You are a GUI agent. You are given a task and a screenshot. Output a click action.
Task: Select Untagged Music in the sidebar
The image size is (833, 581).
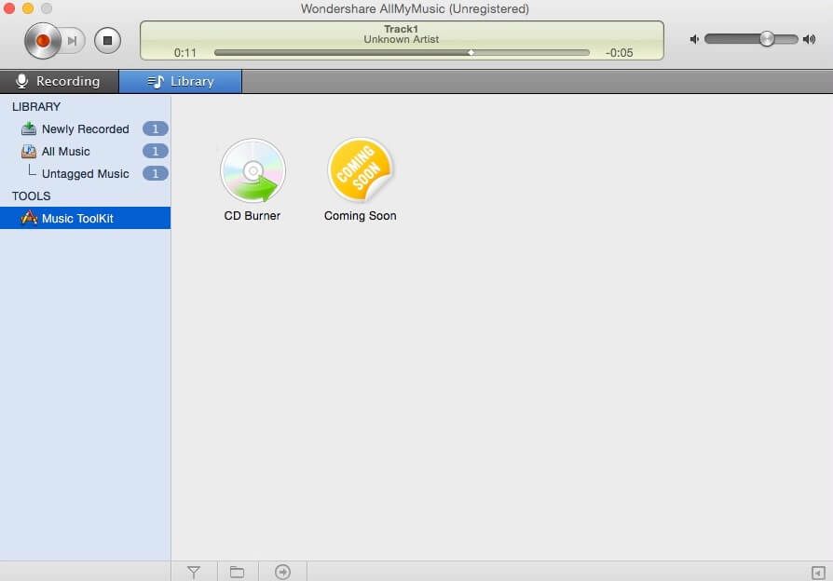point(85,174)
